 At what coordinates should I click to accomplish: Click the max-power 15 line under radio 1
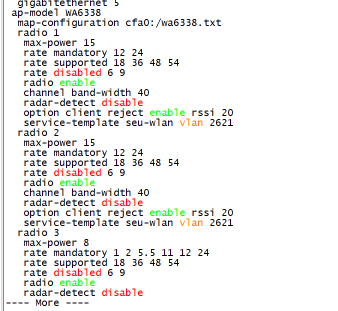(59, 43)
